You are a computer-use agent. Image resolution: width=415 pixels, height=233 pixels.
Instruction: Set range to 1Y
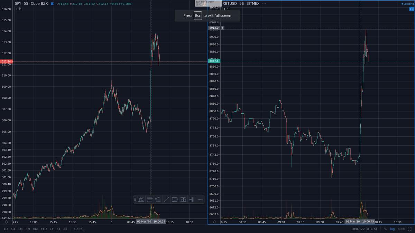(52, 229)
